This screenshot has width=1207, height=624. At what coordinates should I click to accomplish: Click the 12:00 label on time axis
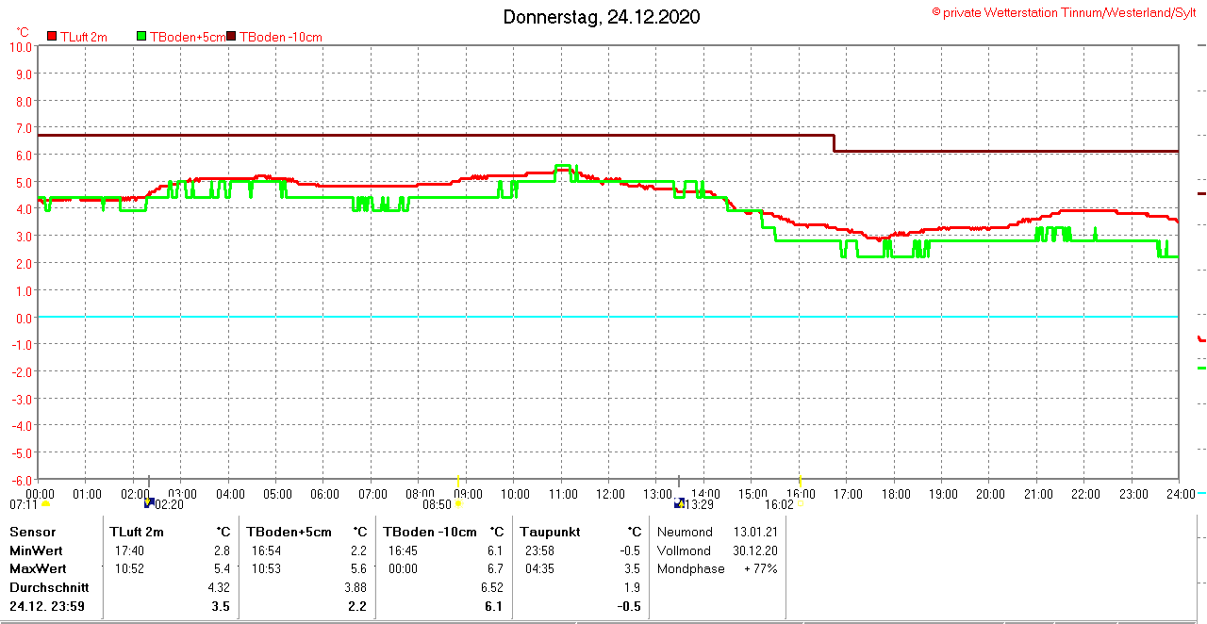coord(610,494)
